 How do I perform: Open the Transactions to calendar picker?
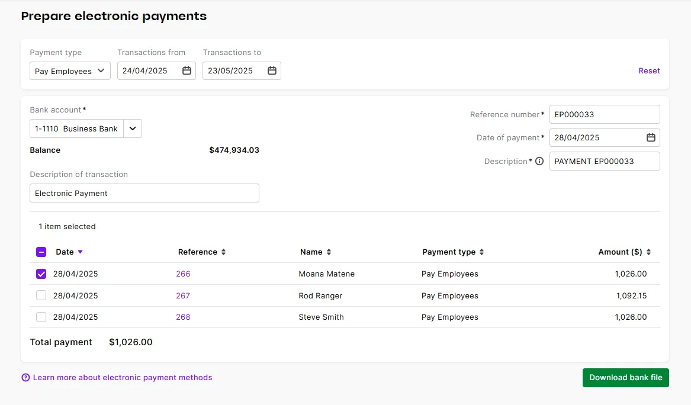(272, 70)
